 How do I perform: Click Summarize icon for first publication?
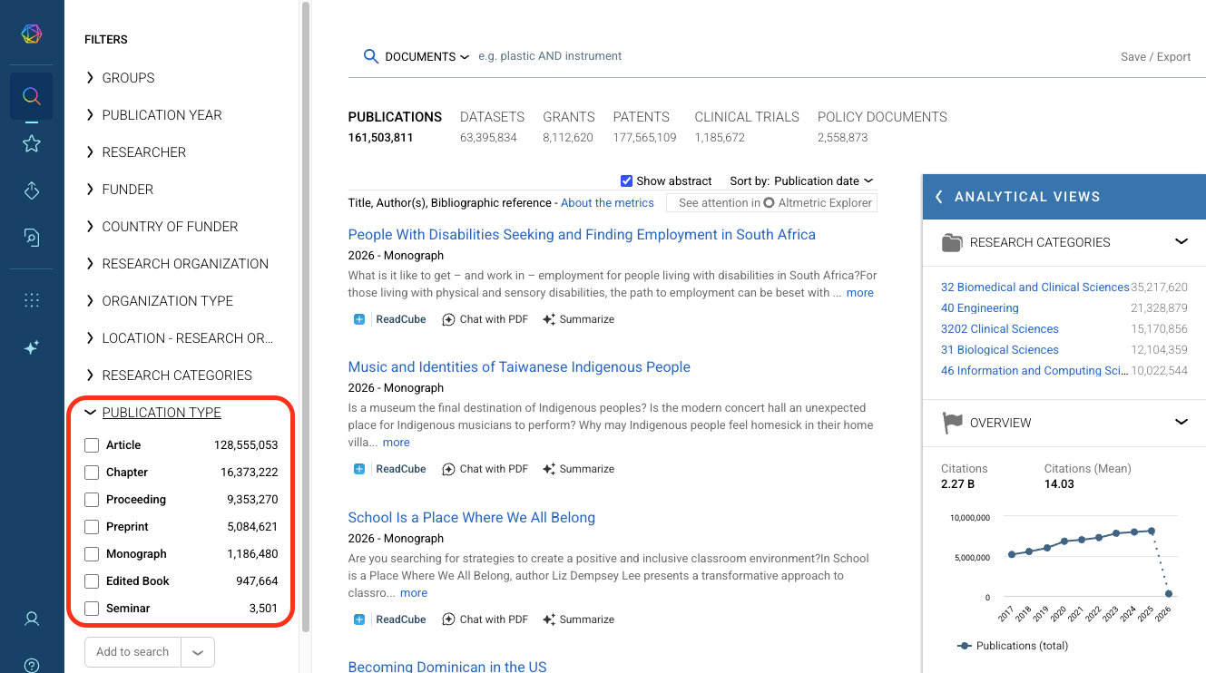pos(549,319)
